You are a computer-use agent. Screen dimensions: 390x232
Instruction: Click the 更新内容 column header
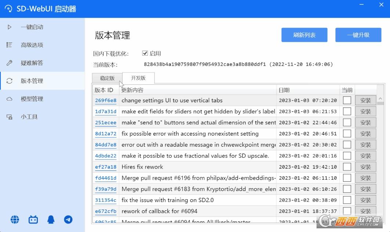coord(198,90)
